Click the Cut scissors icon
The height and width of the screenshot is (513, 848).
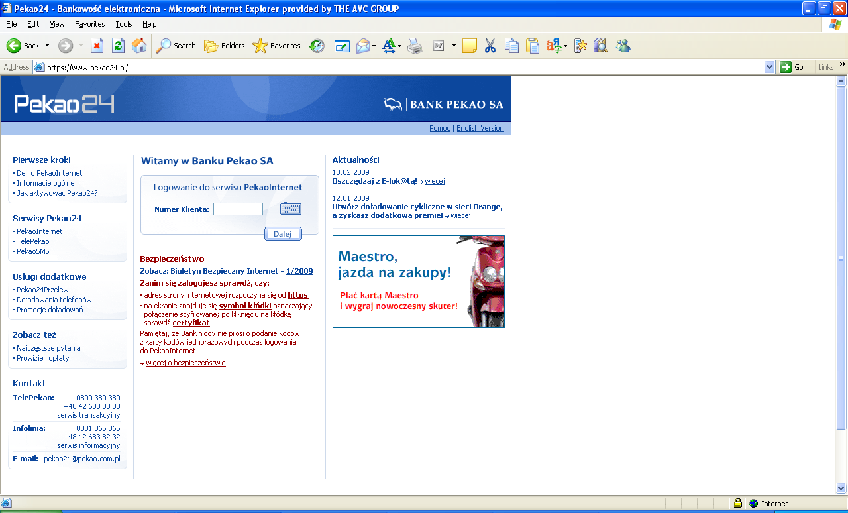click(490, 46)
